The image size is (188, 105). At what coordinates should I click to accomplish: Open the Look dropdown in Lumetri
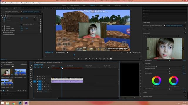(x=164, y=36)
